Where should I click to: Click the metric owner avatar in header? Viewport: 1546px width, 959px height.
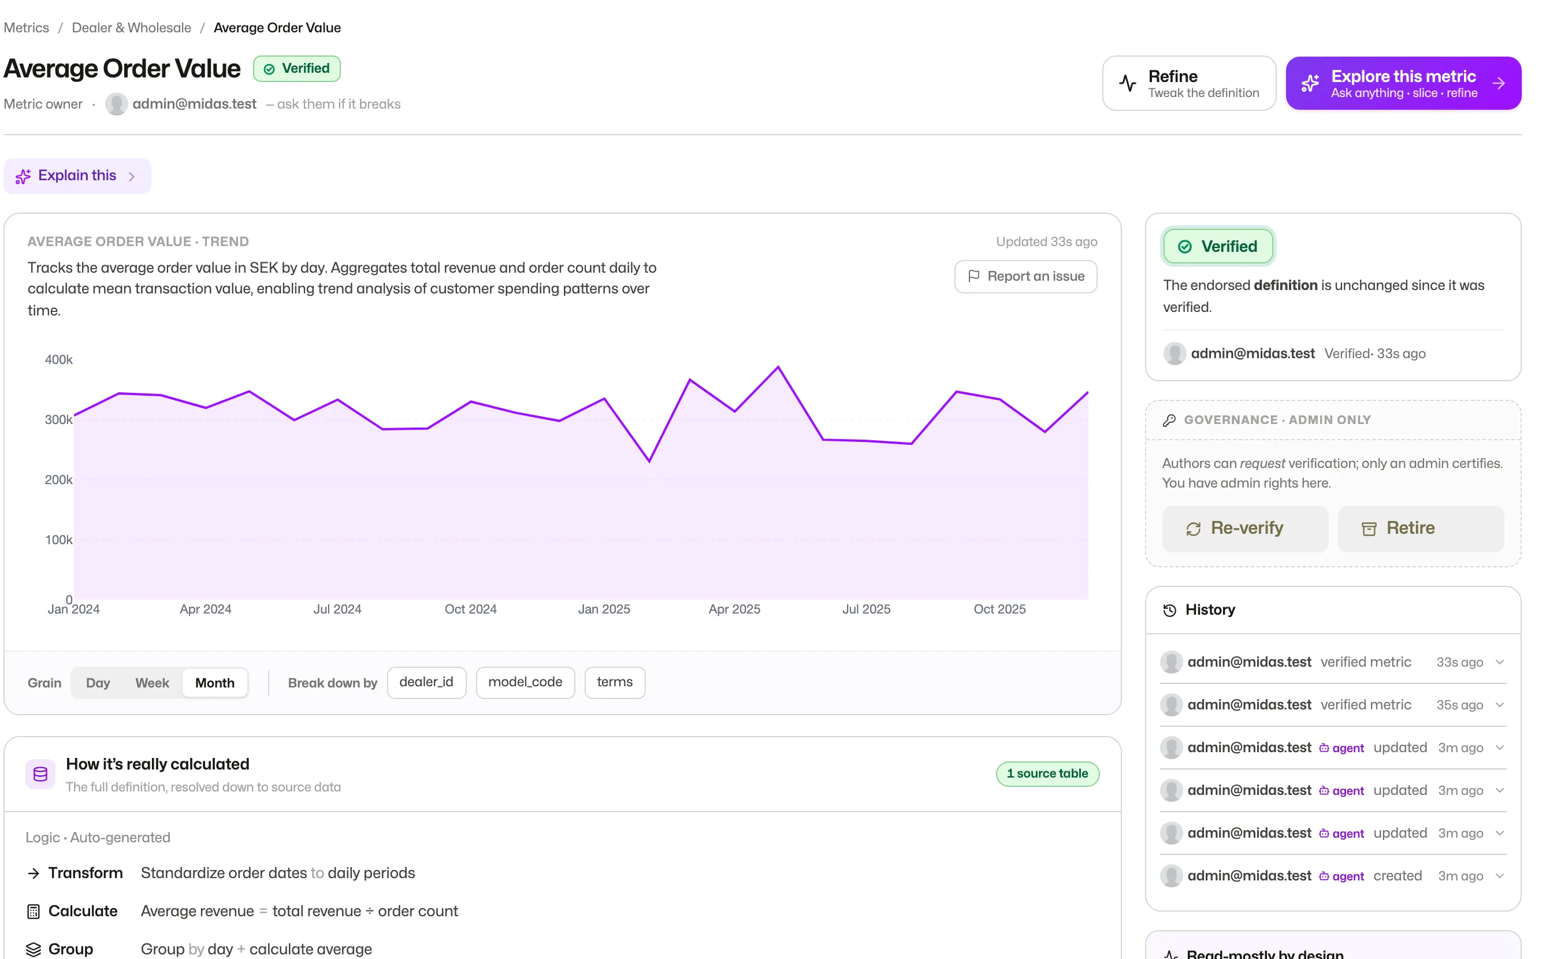(116, 104)
